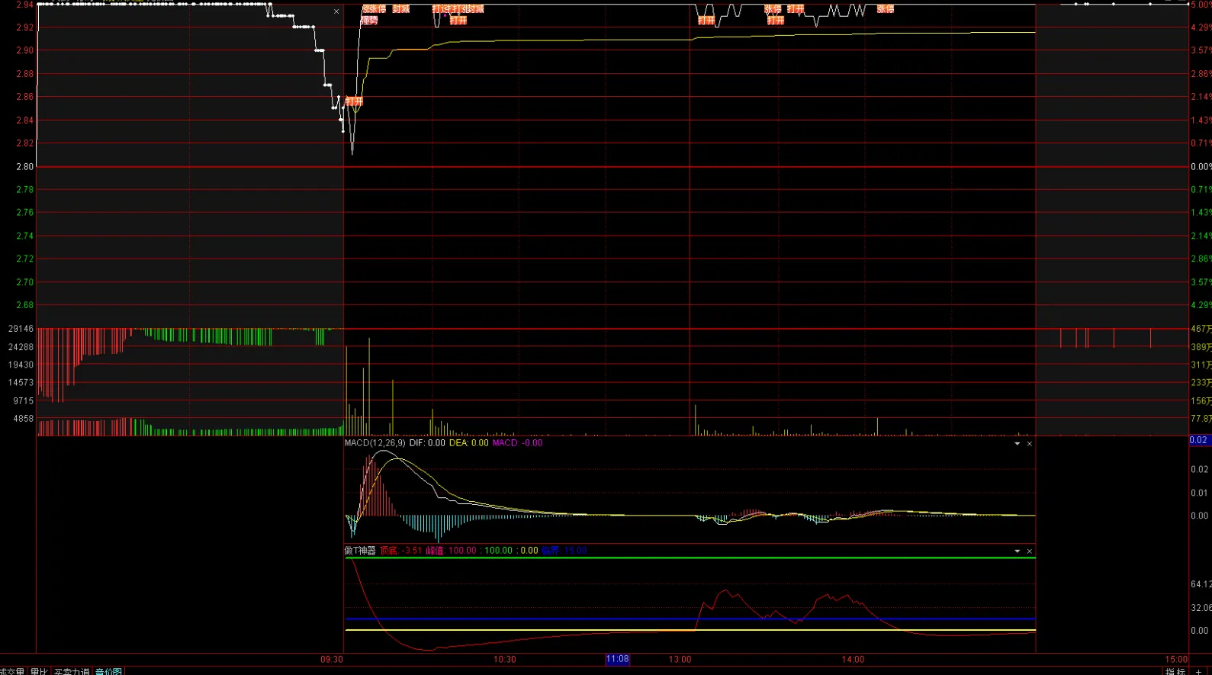Click the 13:00 time axis label
The height and width of the screenshot is (675, 1212).
[680, 659]
